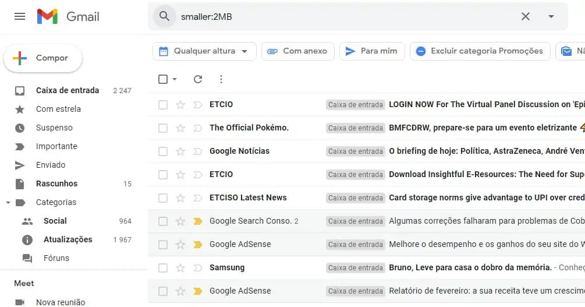Image resolution: width=585 pixels, height=307 pixels.
Task: Collapse the Categorias section arrow
Action: (x=8, y=202)
